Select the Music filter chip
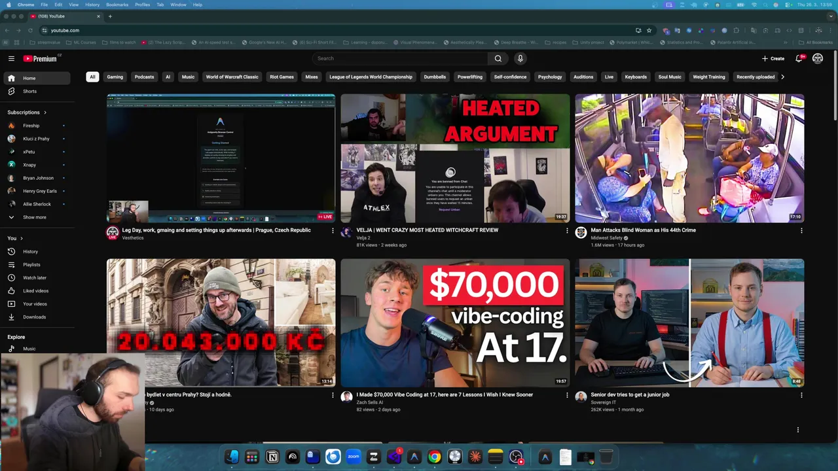Viewport: 838px width, 471px height. [x=188, y=77]
